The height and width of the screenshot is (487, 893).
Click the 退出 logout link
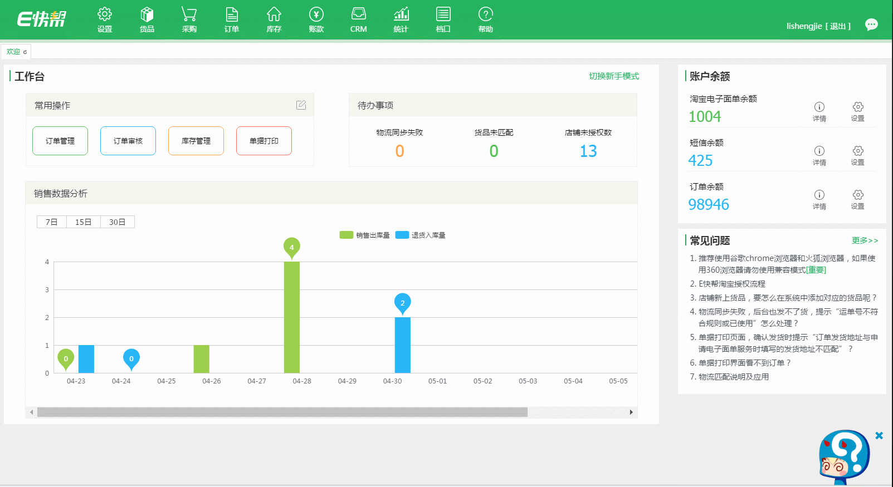(x=838, y=26)
